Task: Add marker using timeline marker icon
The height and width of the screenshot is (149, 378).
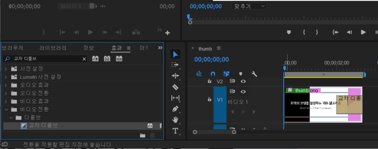Action: tap(241, 74)
